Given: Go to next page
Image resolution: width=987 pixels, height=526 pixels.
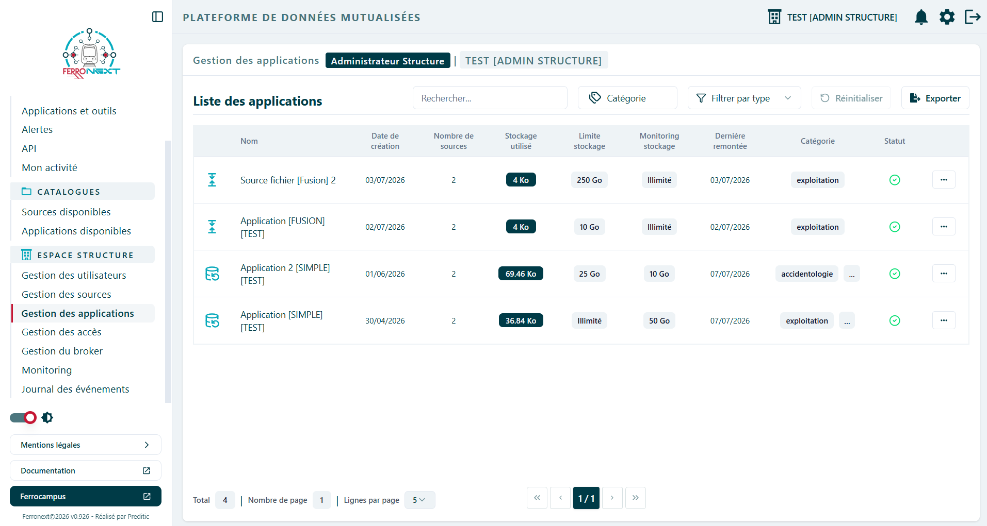Looking at the screenshot, I should 612,498.
